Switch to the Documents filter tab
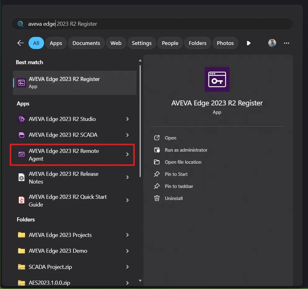 click(86, 43)
